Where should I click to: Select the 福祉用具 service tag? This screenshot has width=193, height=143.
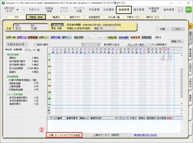tap(79, 37)
